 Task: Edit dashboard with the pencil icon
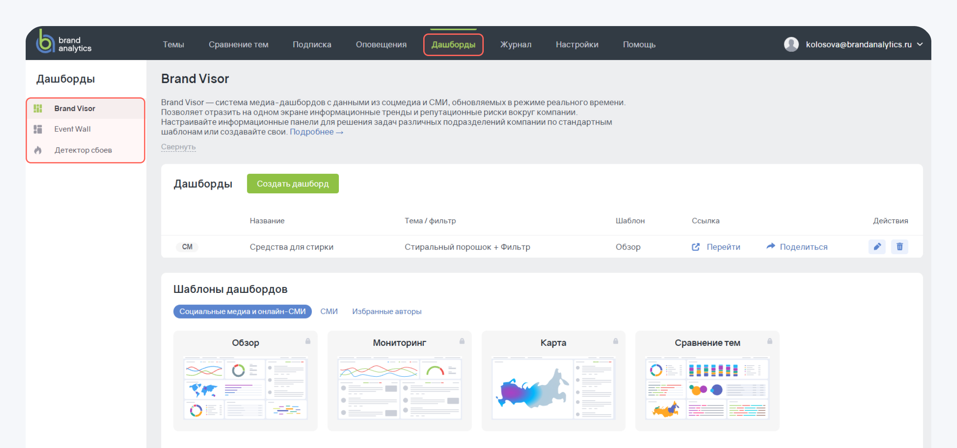click(x=877, y=247)
